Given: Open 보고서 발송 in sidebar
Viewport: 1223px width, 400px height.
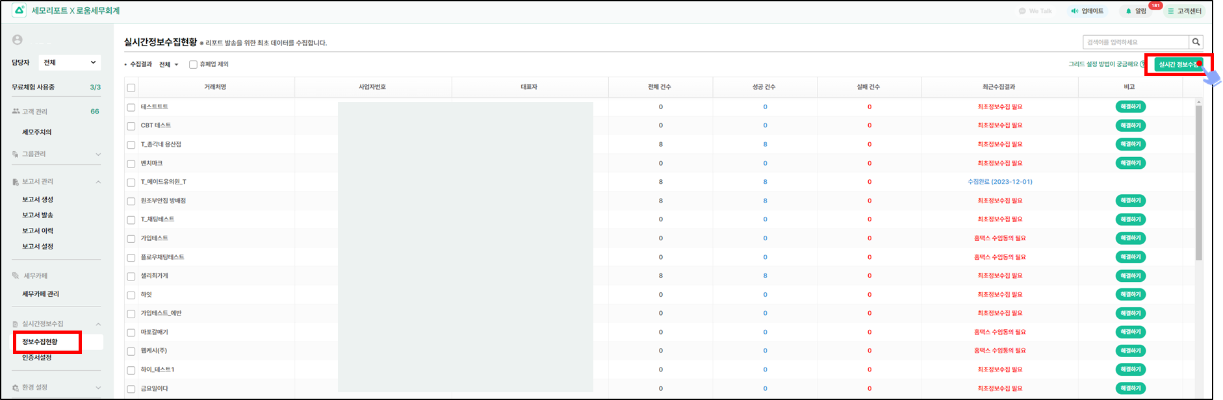Looking at the screenshot, I should [x=38, y=215].
